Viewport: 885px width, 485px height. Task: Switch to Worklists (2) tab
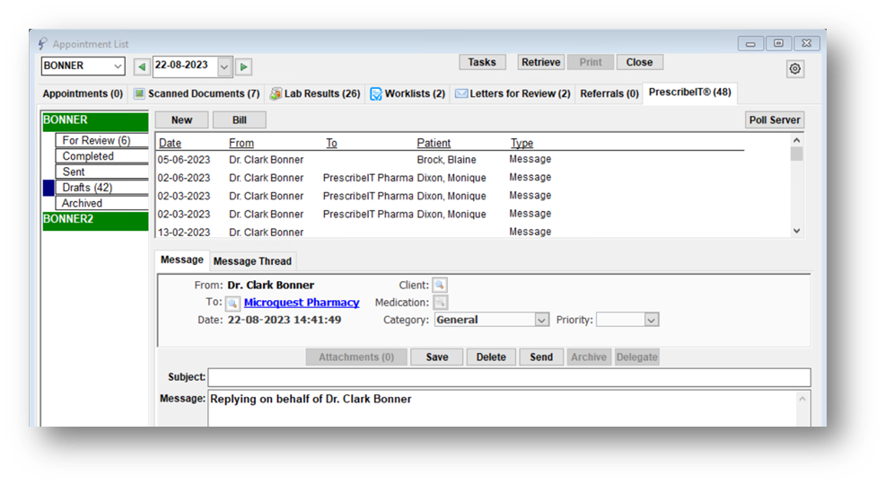(407, 93)
